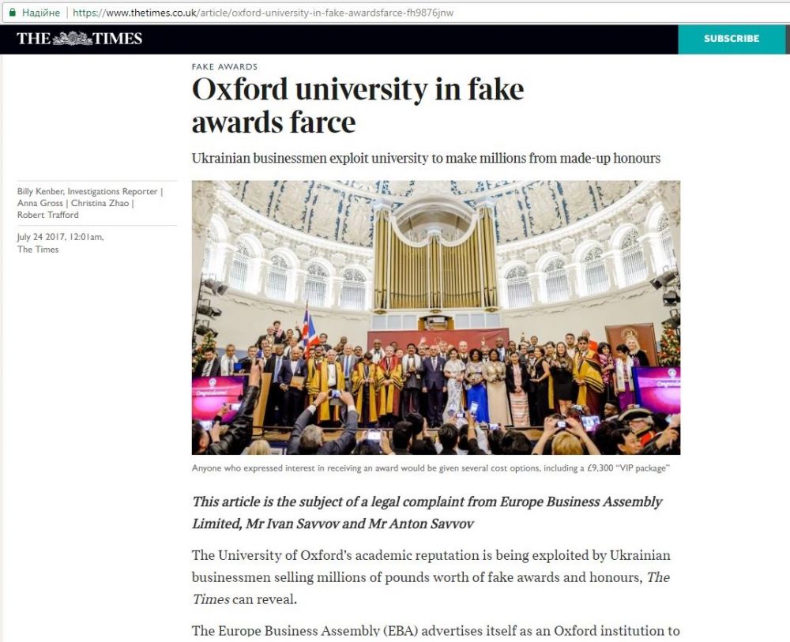The image size is (790, 642).
Task: Open the FAKE AWARDS section label
Action: pos(224,66)
